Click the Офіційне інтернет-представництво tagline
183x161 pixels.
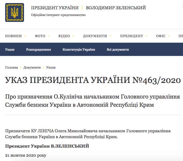point(58,15)
